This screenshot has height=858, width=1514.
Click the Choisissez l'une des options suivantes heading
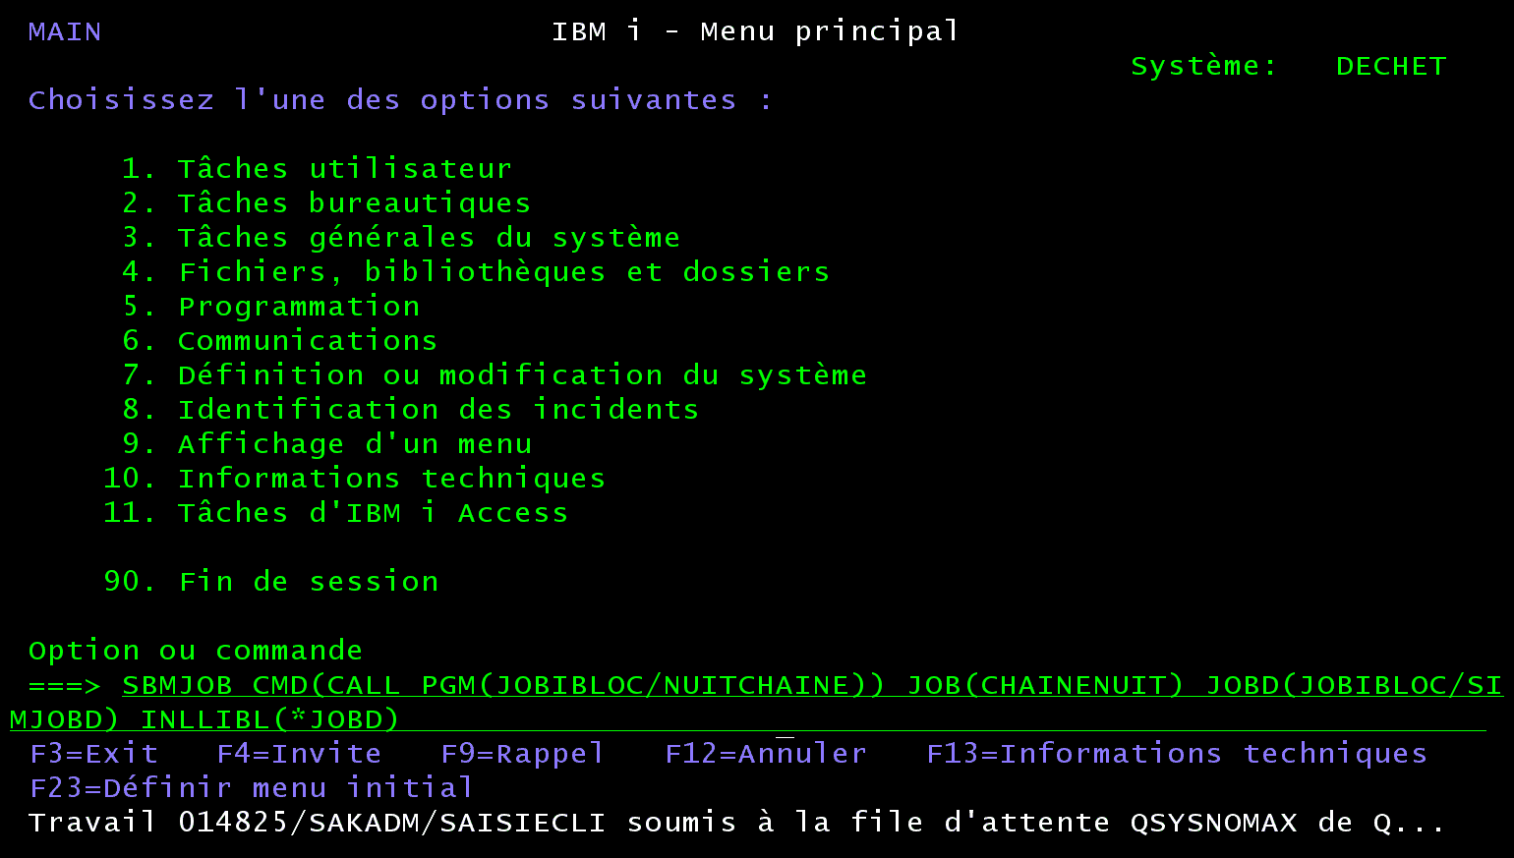[400, 100]
